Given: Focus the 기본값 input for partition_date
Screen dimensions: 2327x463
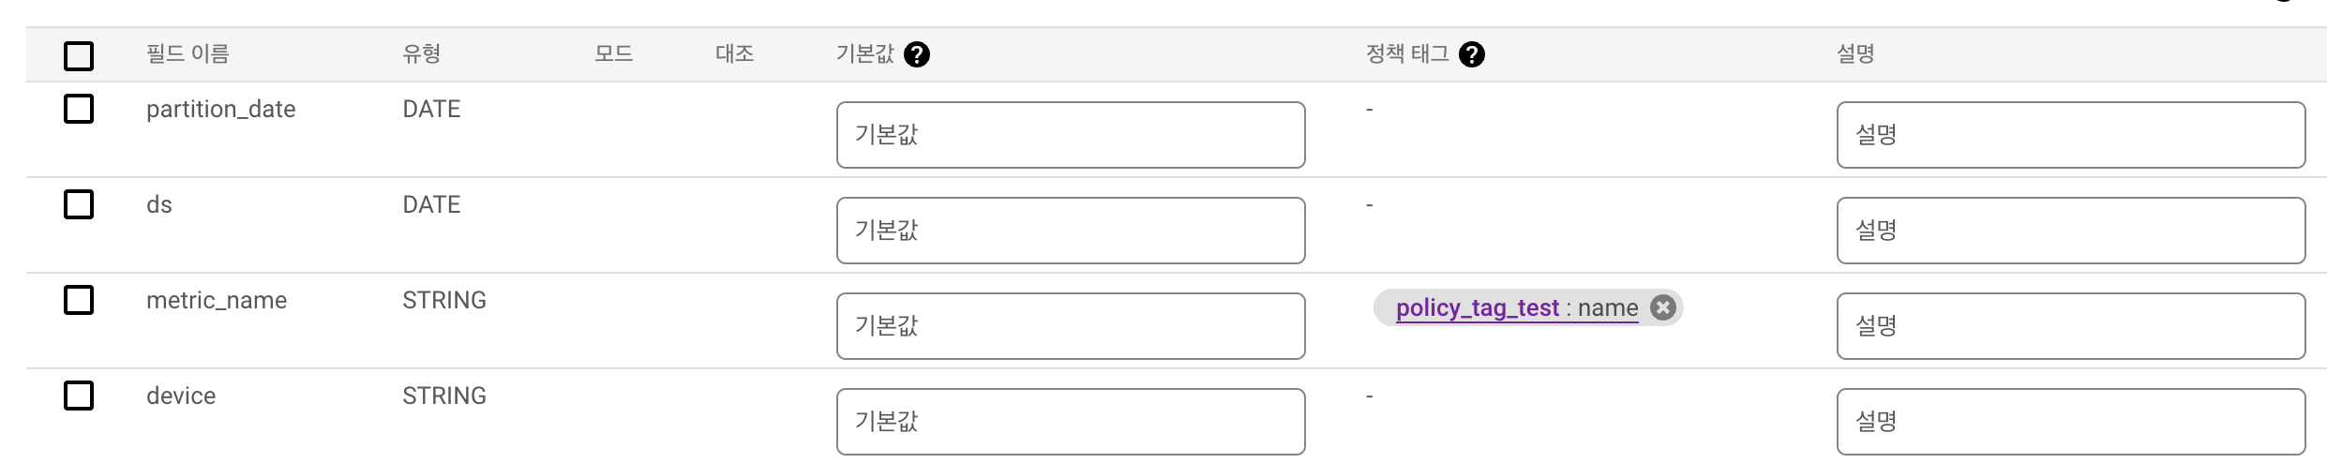Looking at the screenshot, I should (1071, 135).
